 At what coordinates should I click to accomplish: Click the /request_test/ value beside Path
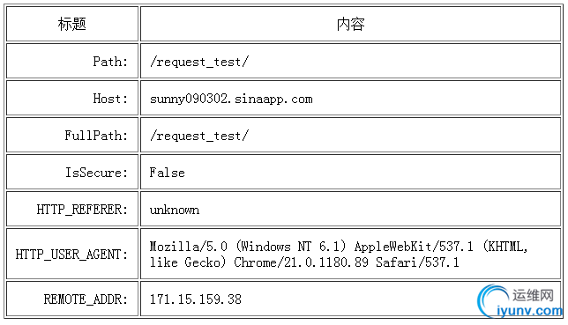(x=199, y=62)
